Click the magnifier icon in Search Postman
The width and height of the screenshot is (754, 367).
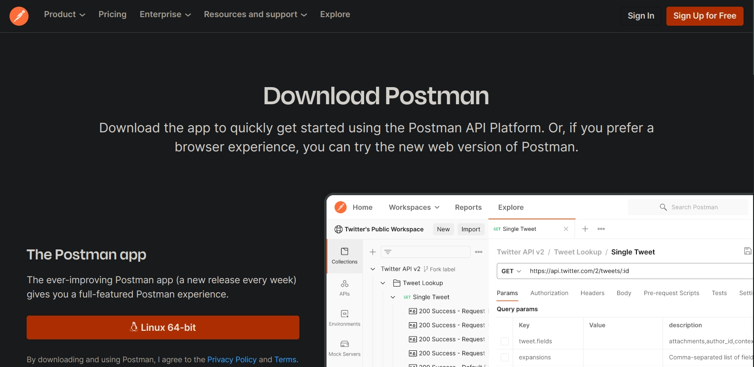[663, 207]
